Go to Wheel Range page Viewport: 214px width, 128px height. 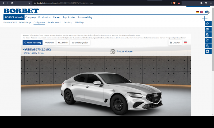25,22
